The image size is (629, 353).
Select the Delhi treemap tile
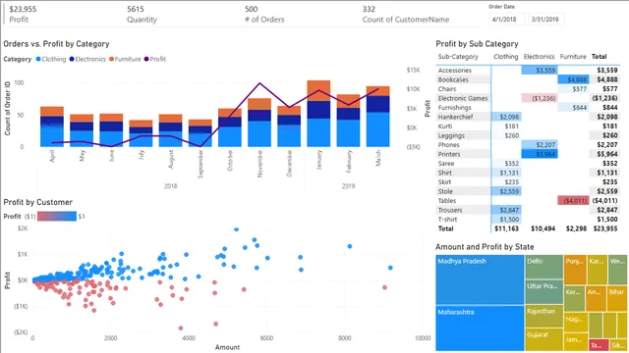coord(543,267)
